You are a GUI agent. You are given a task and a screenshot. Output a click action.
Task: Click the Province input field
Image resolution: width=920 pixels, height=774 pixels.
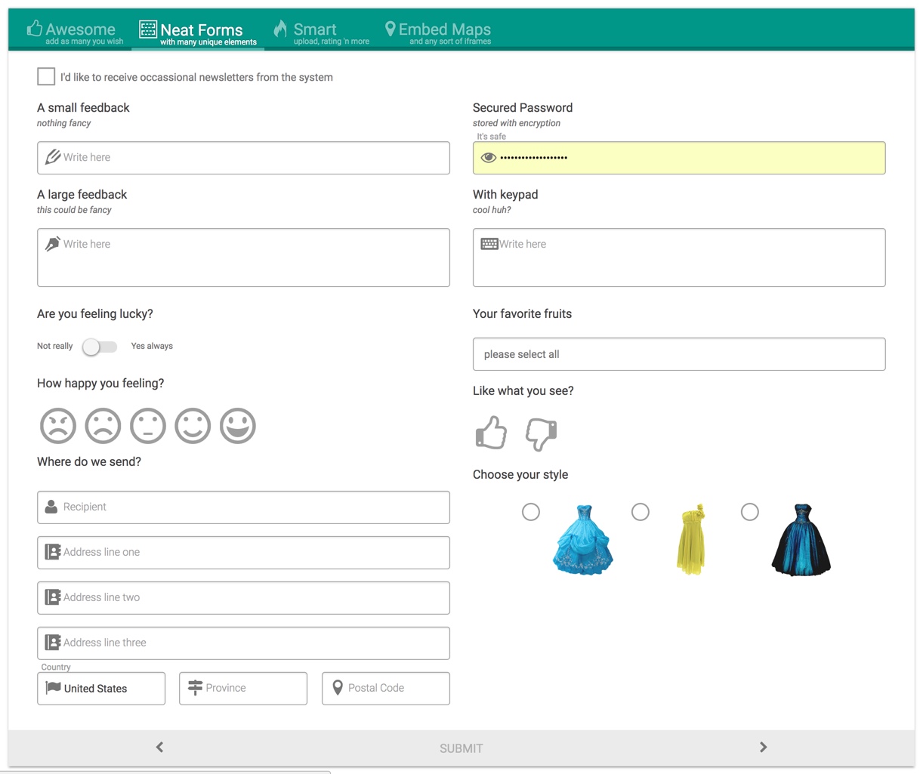pyautogui.click(x=242, y=688)
